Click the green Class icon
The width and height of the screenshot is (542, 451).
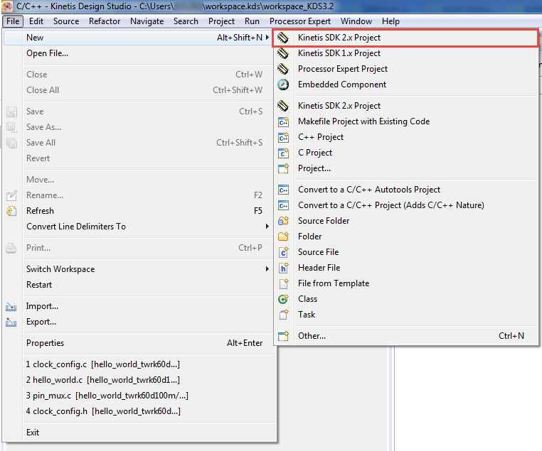pyautogui.click(x=283, y=299)
